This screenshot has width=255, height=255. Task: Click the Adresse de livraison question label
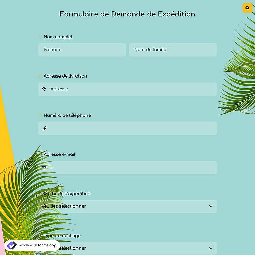(65, 76)
